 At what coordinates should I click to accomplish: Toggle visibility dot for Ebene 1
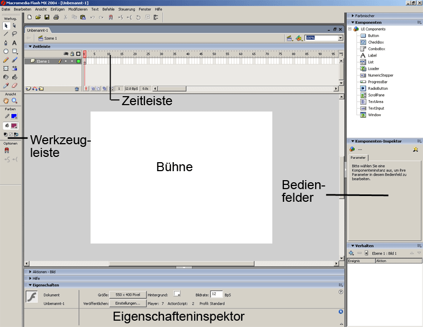[66, 61]
